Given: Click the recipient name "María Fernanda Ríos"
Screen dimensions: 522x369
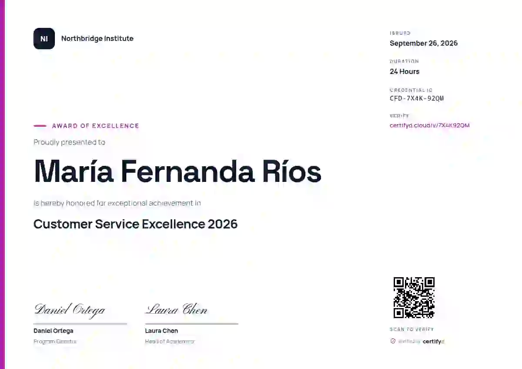Looking at the screenshot, I should pos(177,171).
